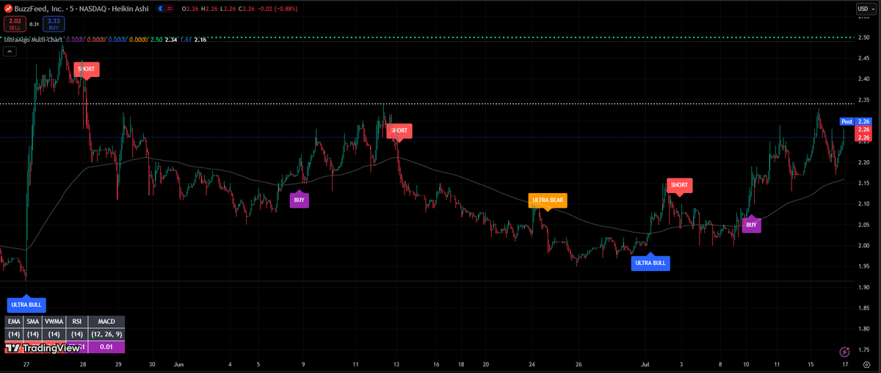Image resolution: width=881 pixels, height=373 pixels.
Task: Click the blue Post price label
Action: 846,121
